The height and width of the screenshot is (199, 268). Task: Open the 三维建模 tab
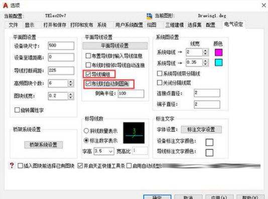[x=174, y=25]
